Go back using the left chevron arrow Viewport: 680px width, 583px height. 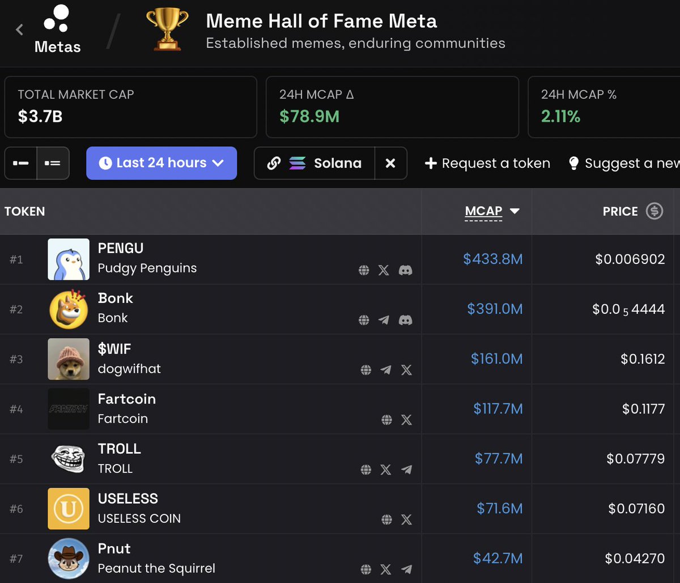[19, 29]
